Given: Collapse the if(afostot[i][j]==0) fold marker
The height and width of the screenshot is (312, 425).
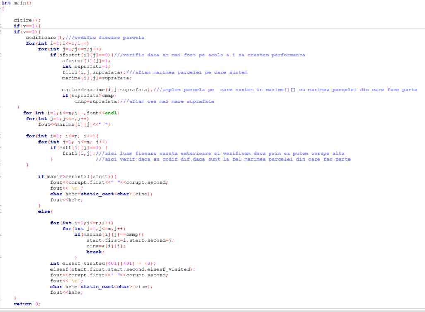Looking at the screenshot, I should [1, 55].
